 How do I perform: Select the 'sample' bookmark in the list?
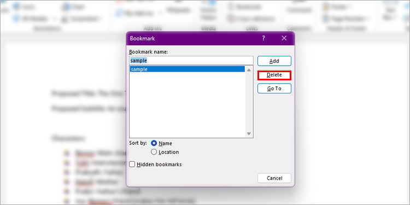tap(187, 69)
